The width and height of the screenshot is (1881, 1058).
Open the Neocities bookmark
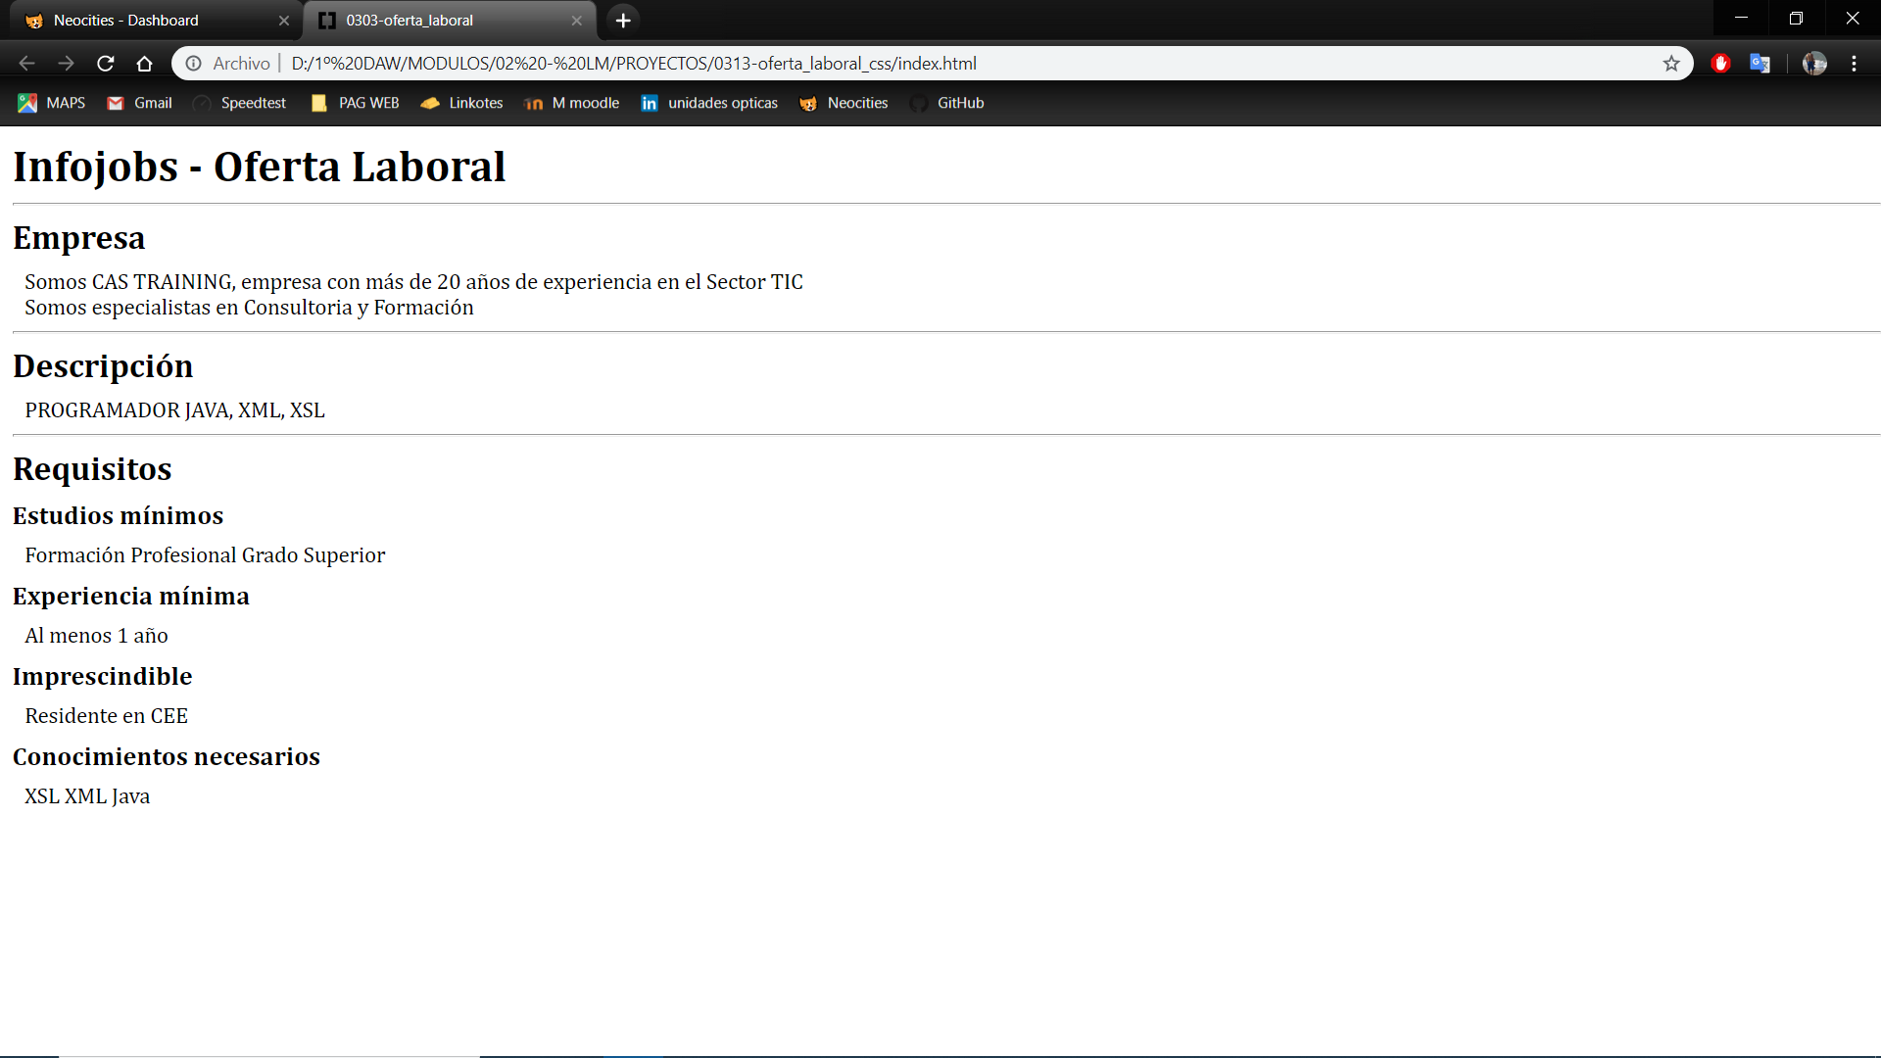tap(844, 103)
